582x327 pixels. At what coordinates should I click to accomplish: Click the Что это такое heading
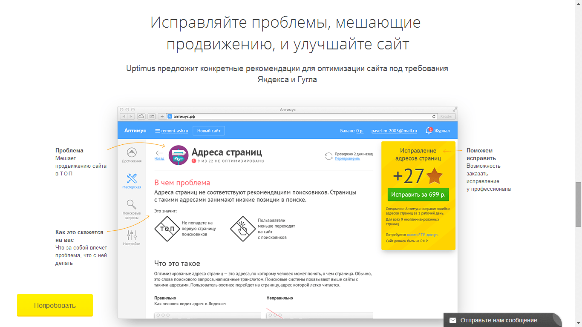click(177, 264)
